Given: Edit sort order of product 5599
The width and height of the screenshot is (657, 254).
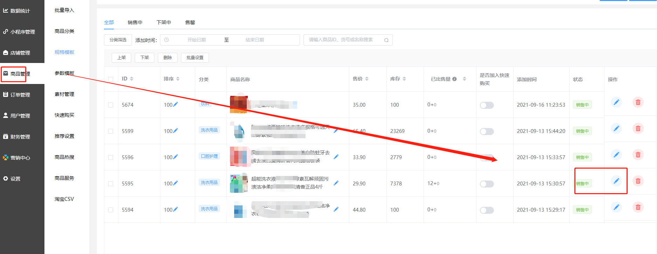Looking at the screenshot, I should pyautogui.click(x=175, y=130).
